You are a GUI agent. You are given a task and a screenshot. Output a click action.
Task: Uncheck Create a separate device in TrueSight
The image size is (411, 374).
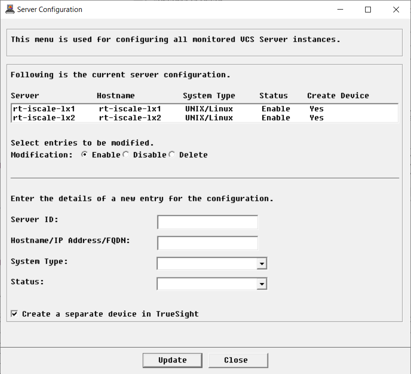[x=14, y=313]
